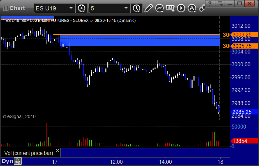Click the 3012.00 price axis label

click(241, 26)
